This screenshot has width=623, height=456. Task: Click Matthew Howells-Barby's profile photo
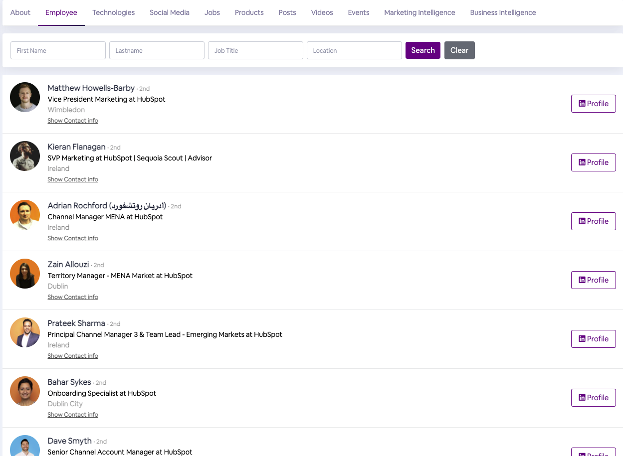coord(25,97)
